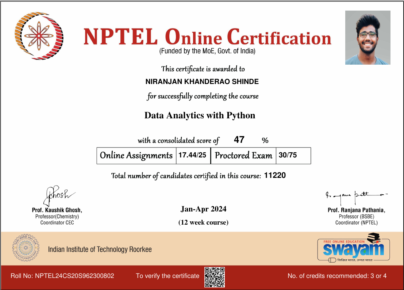
Task: Select the consolidated score value "47"
Action: 239,140
